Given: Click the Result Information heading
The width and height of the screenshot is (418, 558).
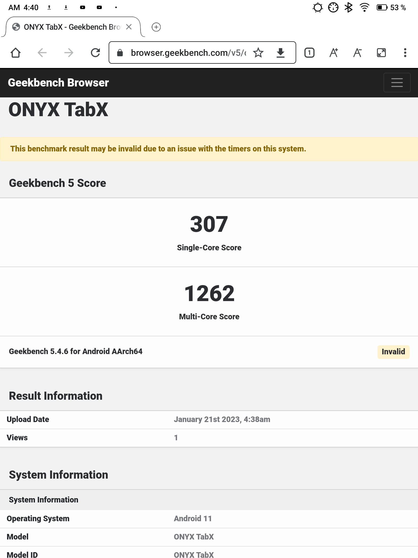Looking at the screenshot, I should click(56, 396).
